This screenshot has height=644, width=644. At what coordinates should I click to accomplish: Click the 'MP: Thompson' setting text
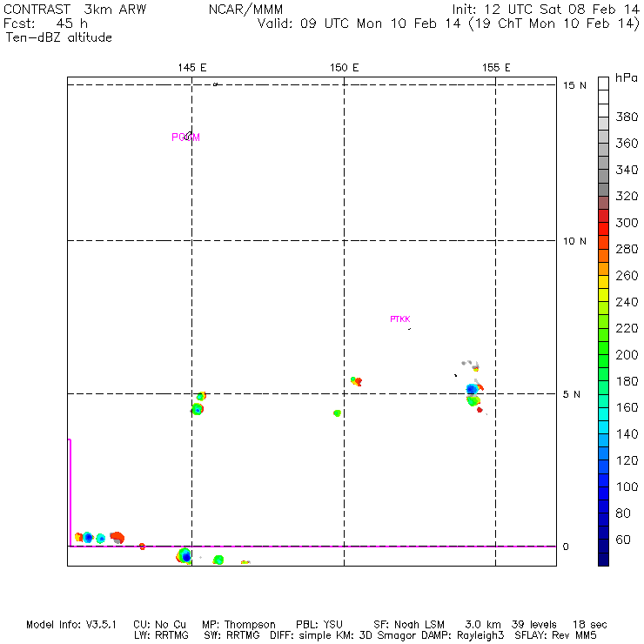coord(238,625)
